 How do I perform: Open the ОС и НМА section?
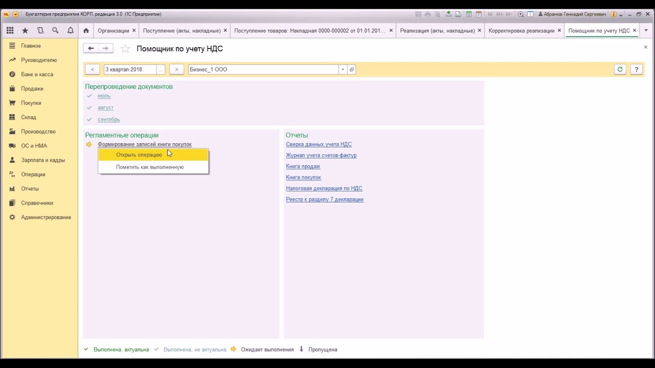pyautogui.click(x=40, y=146)
